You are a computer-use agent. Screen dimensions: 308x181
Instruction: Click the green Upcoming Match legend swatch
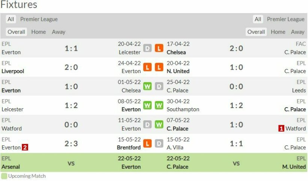pos(4,176)
